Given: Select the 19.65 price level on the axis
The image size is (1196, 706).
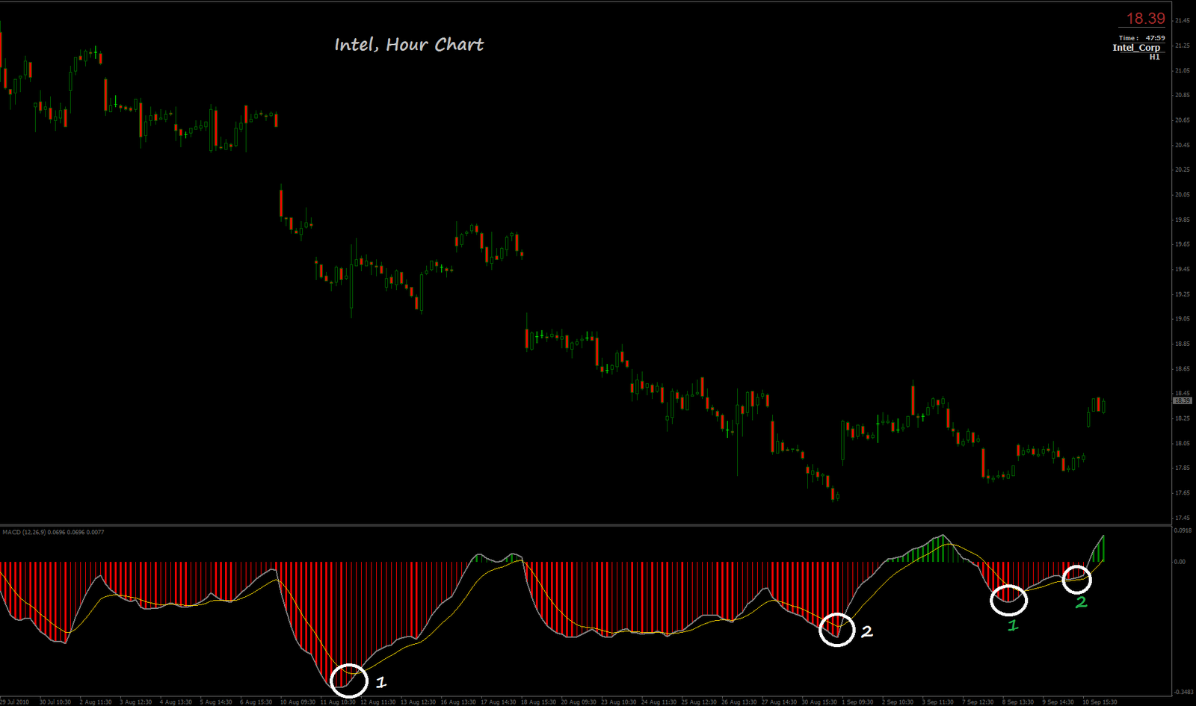Looking at the screenshot, I should click(1183, 244).
